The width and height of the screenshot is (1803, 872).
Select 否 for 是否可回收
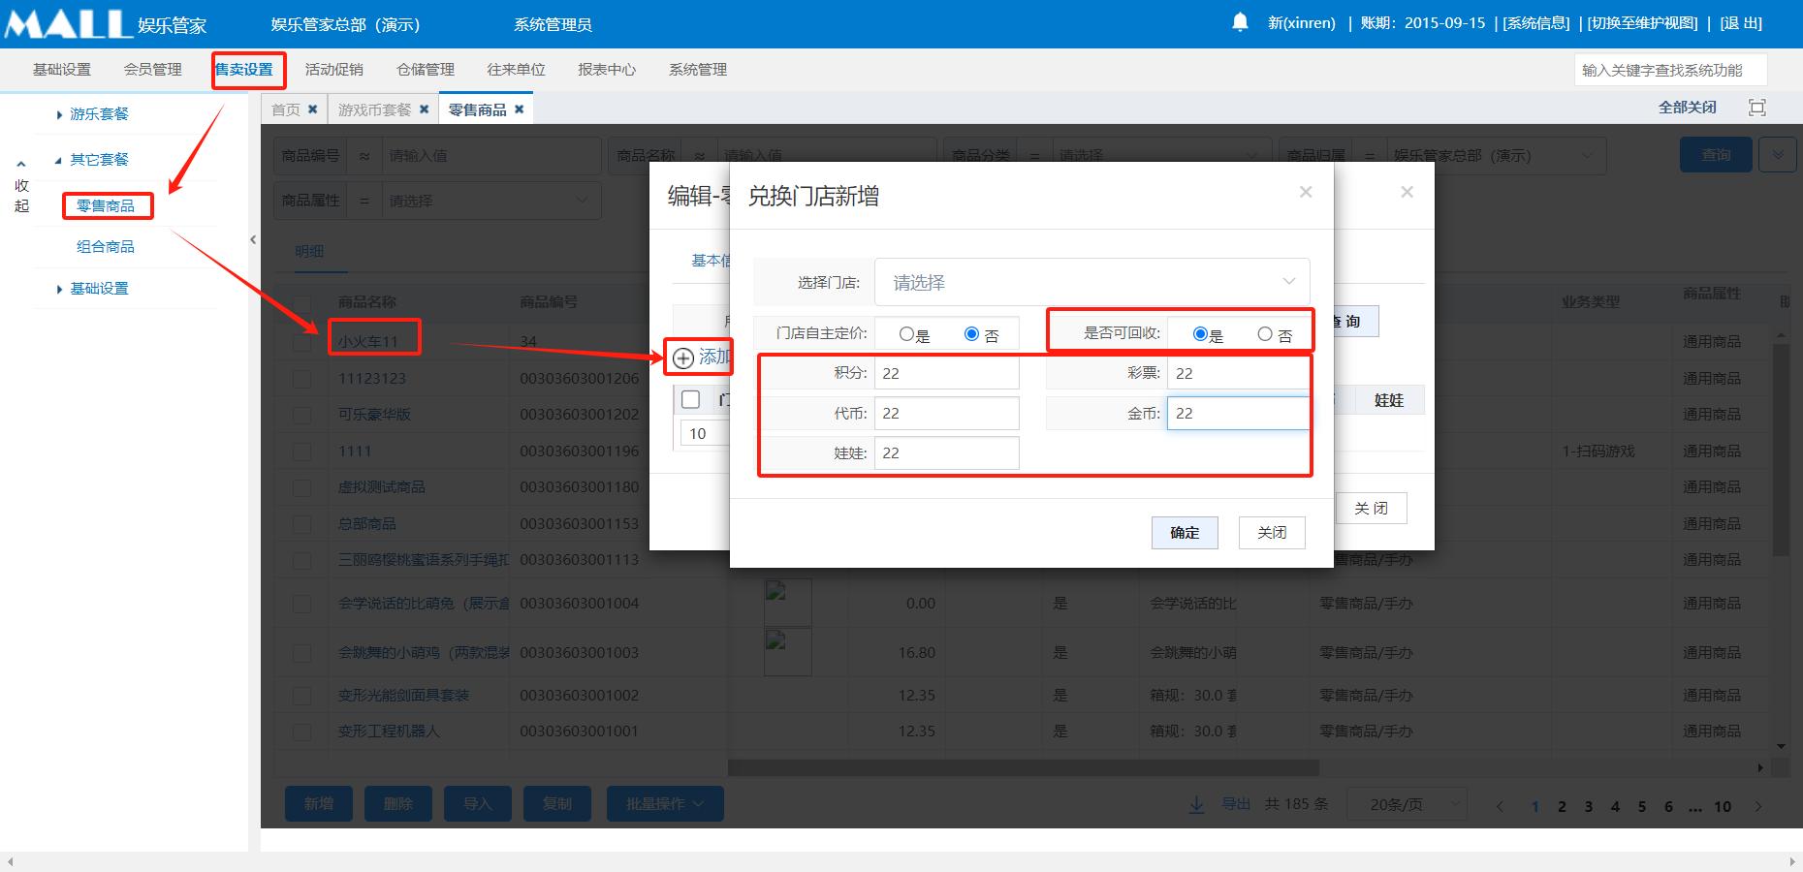(1265, 334)
